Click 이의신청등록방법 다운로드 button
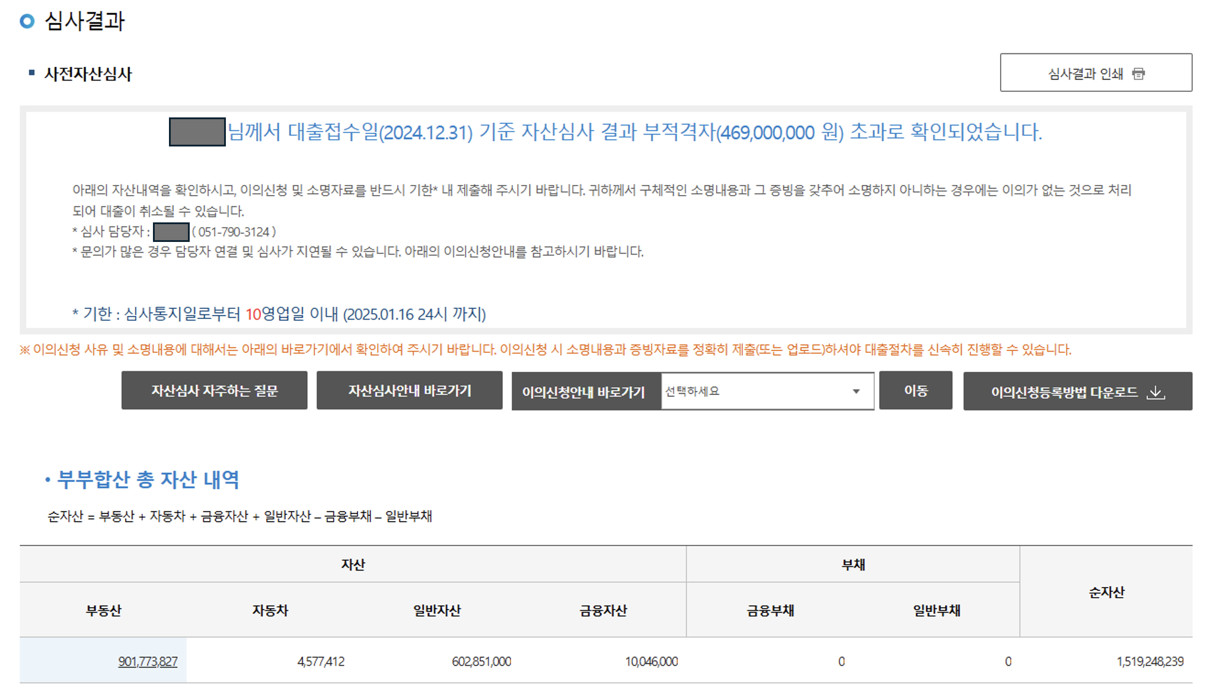The width and height of the screenshot is (1207, 695). point(1077,391)
